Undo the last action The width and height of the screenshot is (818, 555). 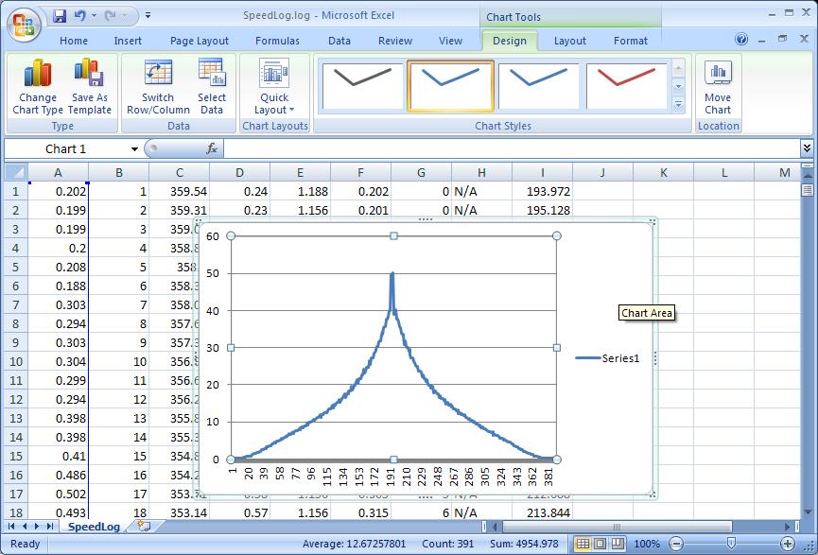[79, 16]
